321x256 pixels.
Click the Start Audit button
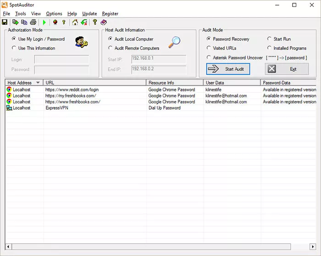228,69
